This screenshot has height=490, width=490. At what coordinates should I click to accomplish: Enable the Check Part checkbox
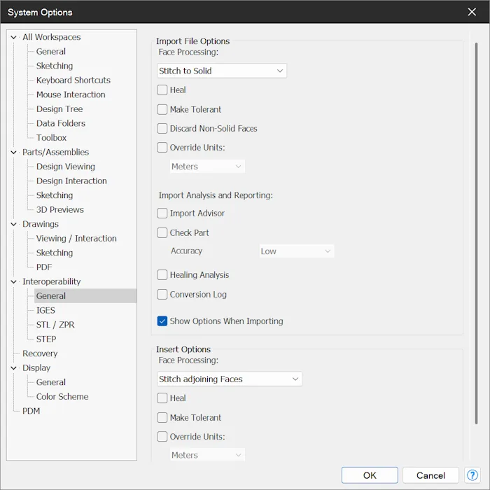[x=162, y=232]
